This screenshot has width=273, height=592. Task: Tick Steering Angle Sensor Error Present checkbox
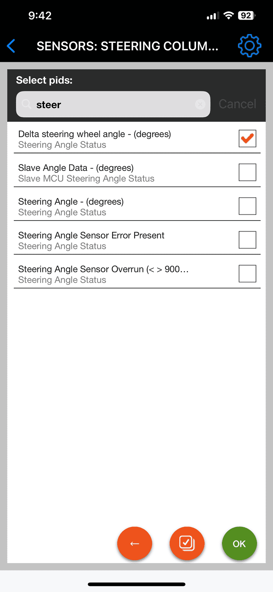coord(247,240)
